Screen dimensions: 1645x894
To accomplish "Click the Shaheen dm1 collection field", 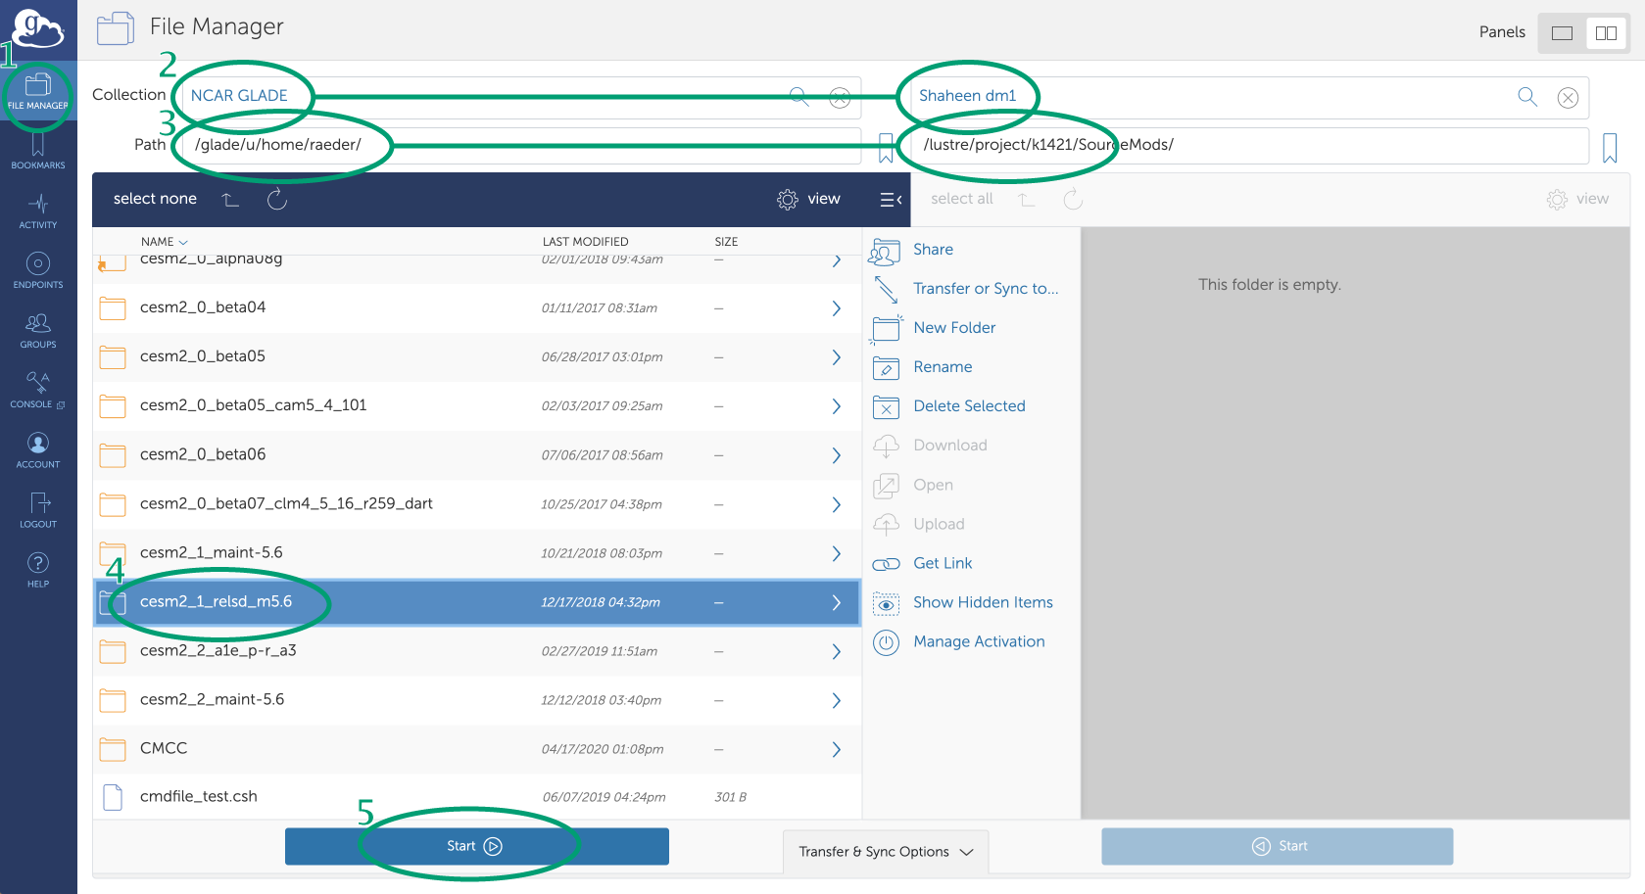I will (x=1215, y=96).
